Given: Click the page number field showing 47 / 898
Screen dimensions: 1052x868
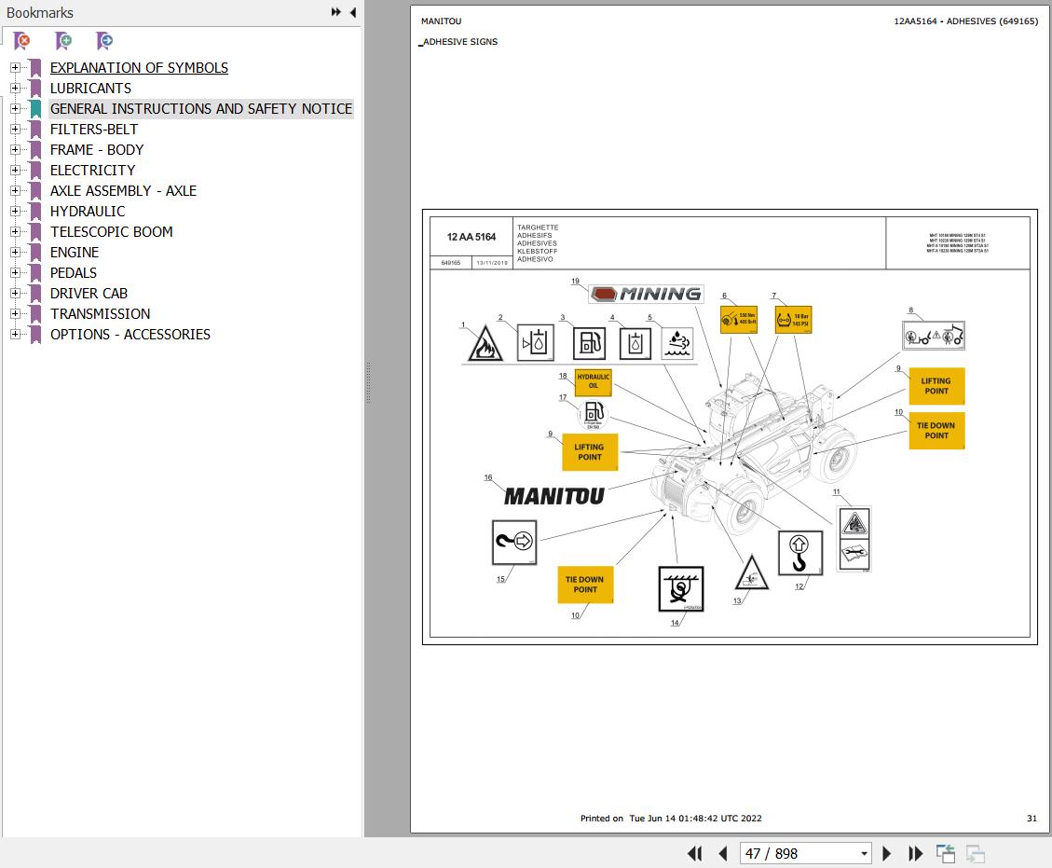Looking at the screenshot, I should 799,853.
